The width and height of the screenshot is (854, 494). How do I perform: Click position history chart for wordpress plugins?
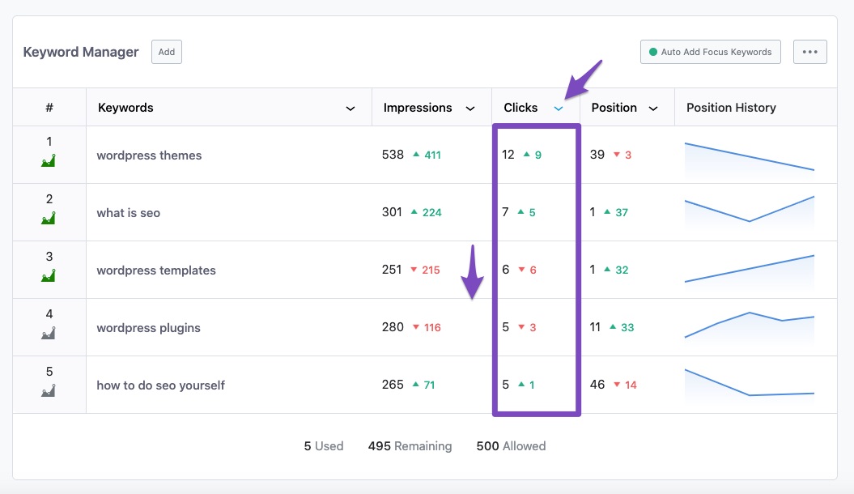[x=750, y=328]
